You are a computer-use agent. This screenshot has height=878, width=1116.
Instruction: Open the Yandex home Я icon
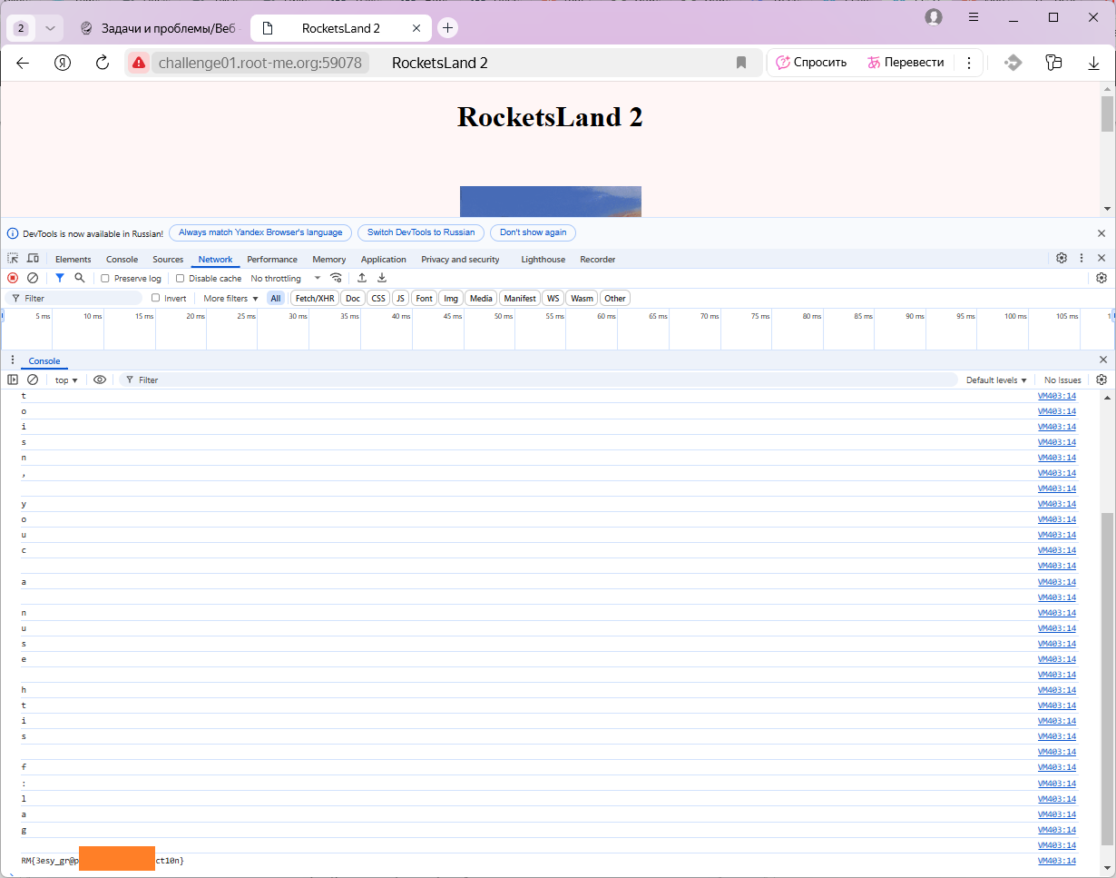coord(63,63)
